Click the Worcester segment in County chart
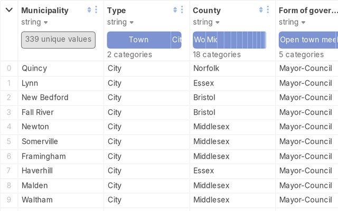 point(199,40)
